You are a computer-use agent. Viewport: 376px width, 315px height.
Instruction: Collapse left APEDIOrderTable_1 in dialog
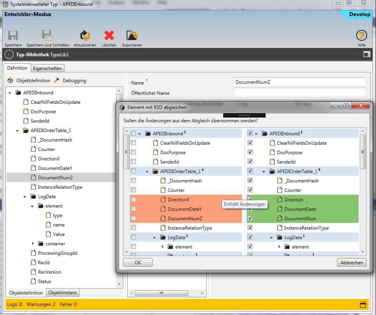(x=147, y=172)
